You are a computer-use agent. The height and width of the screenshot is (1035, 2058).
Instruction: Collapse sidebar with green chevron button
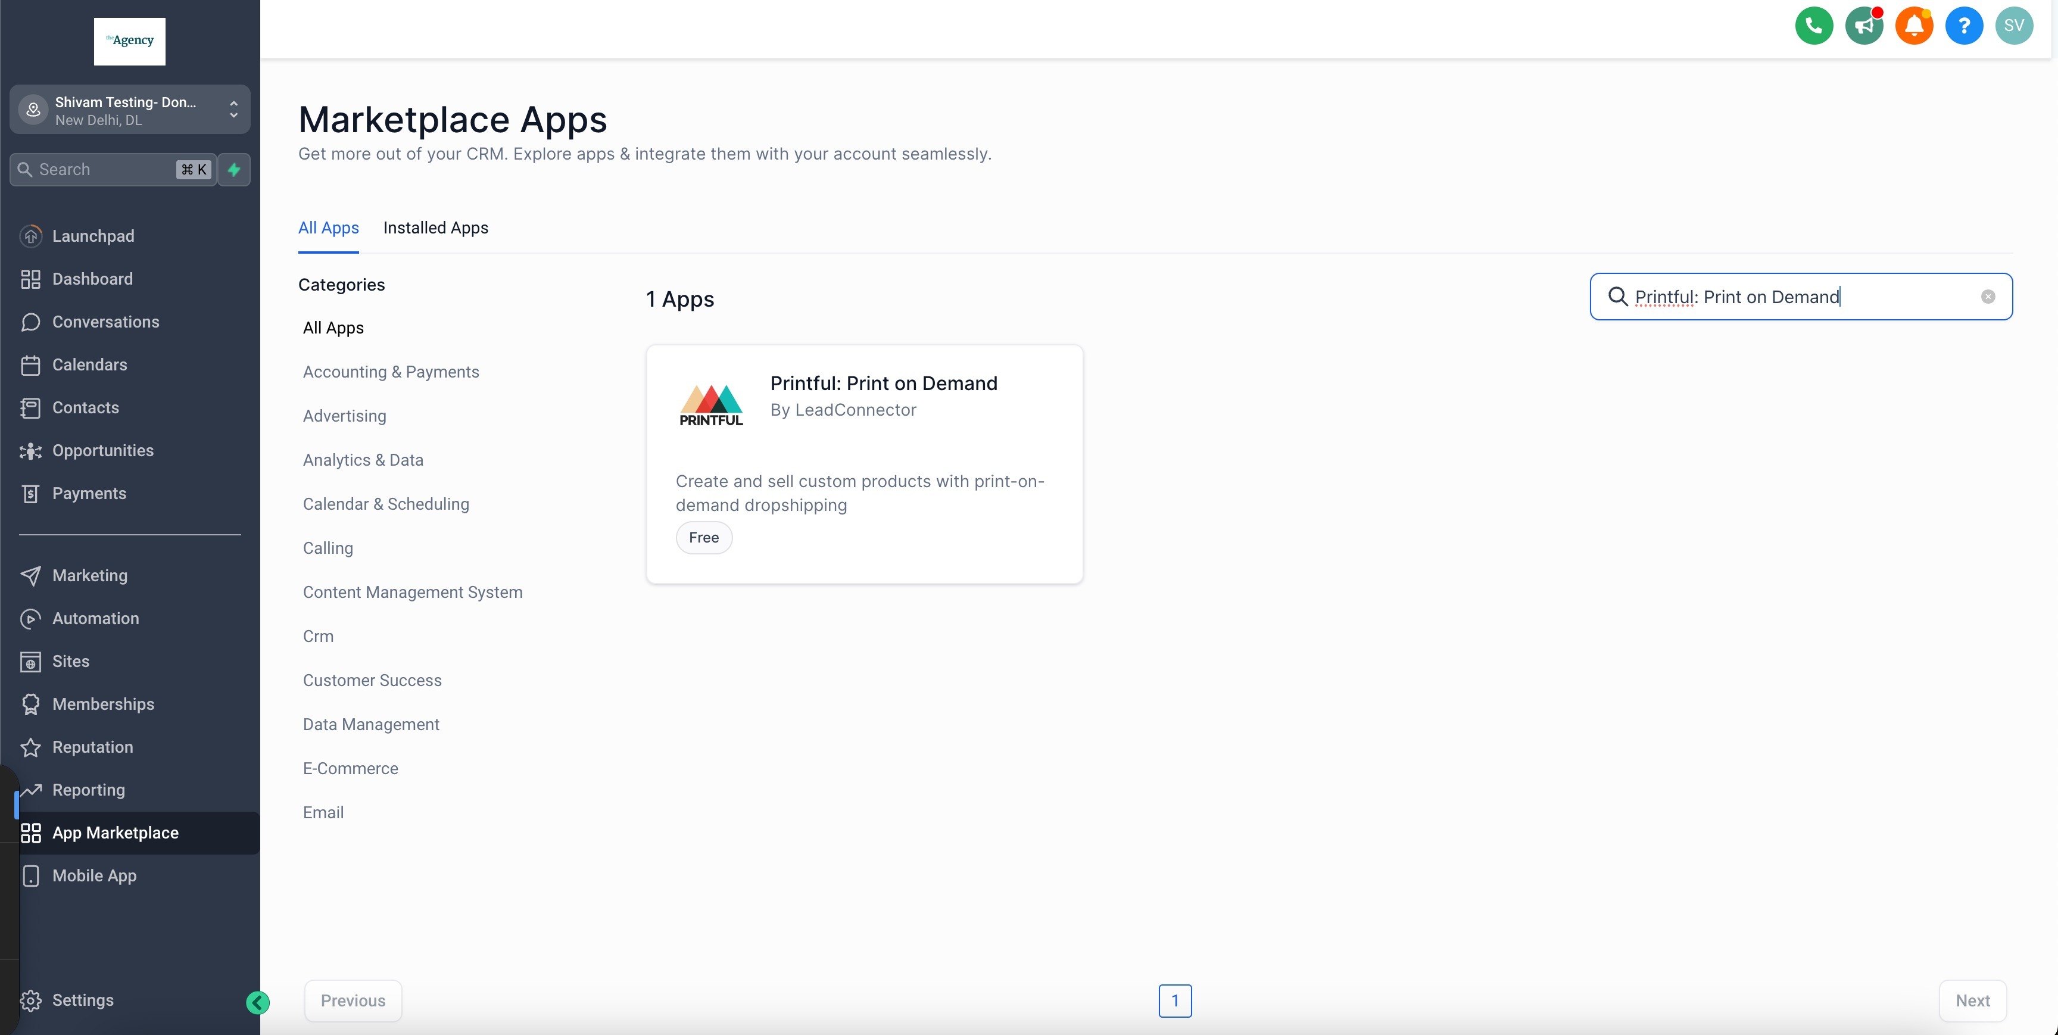(x=257, y=1002)
